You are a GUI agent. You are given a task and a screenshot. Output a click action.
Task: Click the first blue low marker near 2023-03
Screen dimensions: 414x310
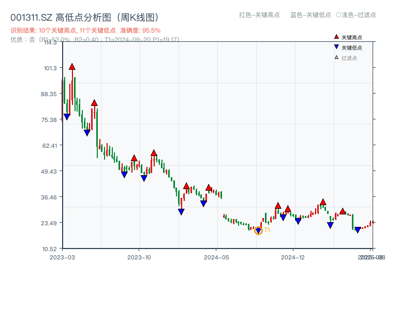(66, 116)
